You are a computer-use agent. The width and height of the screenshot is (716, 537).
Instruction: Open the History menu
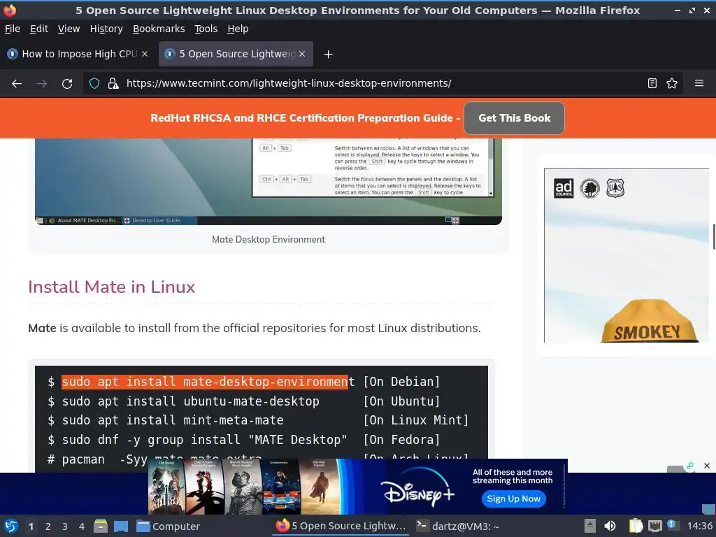pyautogui.click(x=106, y=29)
